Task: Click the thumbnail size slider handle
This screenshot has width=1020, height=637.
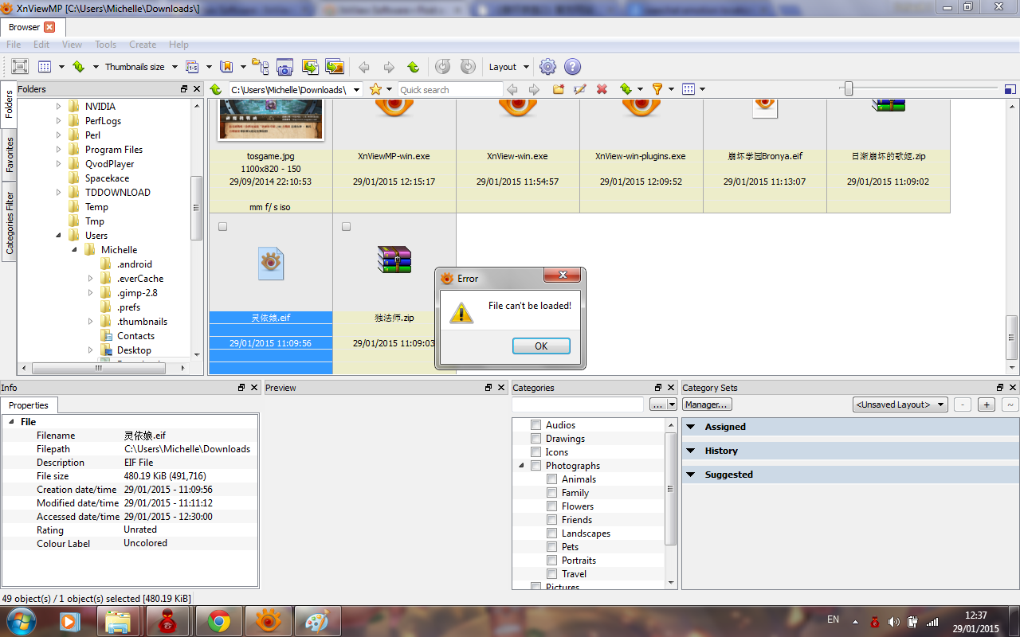Action: (849, 89)
